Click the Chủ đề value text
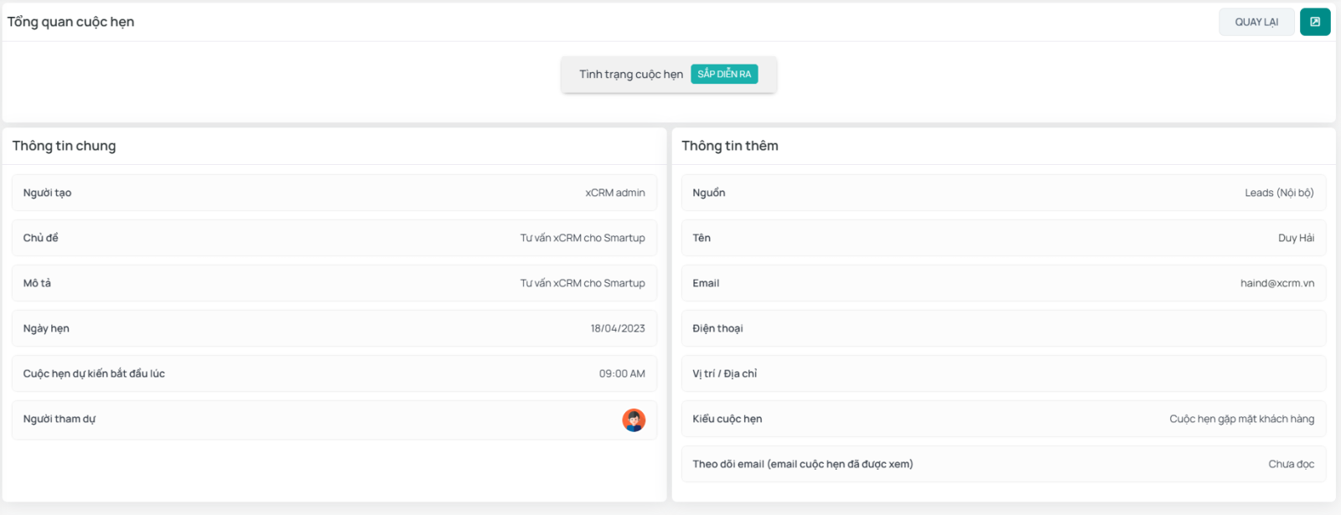The width and height of the screenshot is (1341, 515). point(582,238)
